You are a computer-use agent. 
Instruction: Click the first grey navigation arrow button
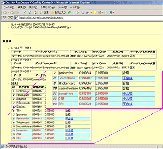pos(5,12)
